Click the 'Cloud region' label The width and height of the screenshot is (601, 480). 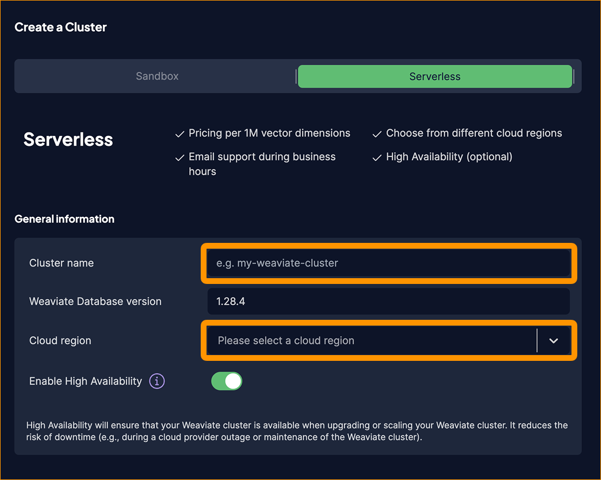click(x=60, y=341)
